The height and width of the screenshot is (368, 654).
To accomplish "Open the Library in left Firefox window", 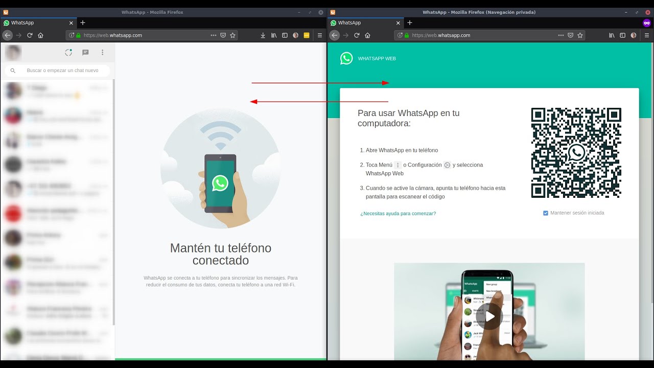I will [274, 35].
